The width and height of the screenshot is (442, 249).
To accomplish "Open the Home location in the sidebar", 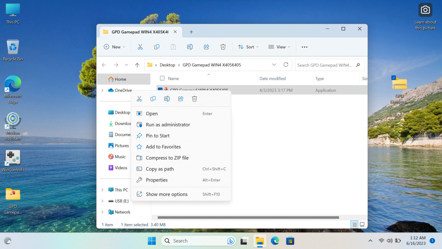I will coord(120,79).
